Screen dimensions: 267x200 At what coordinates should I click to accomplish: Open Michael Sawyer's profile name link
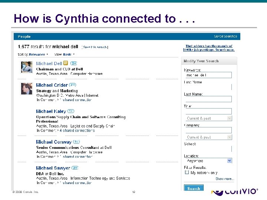pos(53,168)
